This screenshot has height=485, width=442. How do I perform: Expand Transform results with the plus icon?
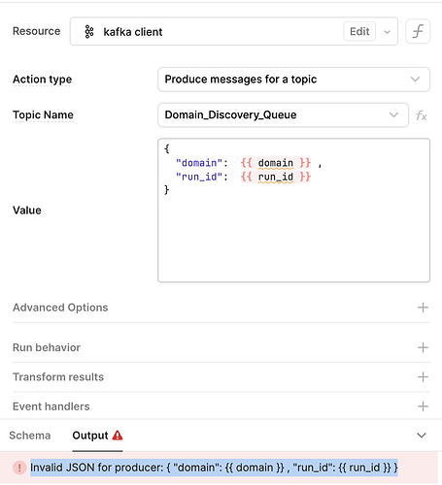(423, 377)
